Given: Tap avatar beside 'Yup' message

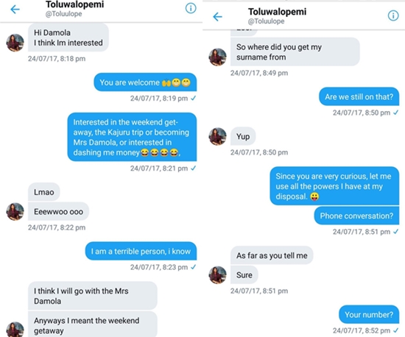Looking at the screenshot, I should pyautogui.click(x=217, y=136).
